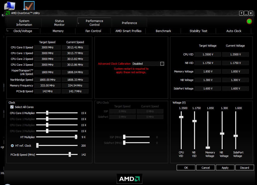Click the Cancel button
The width and height of the screenshot is (257, 185).
[206, 168]
